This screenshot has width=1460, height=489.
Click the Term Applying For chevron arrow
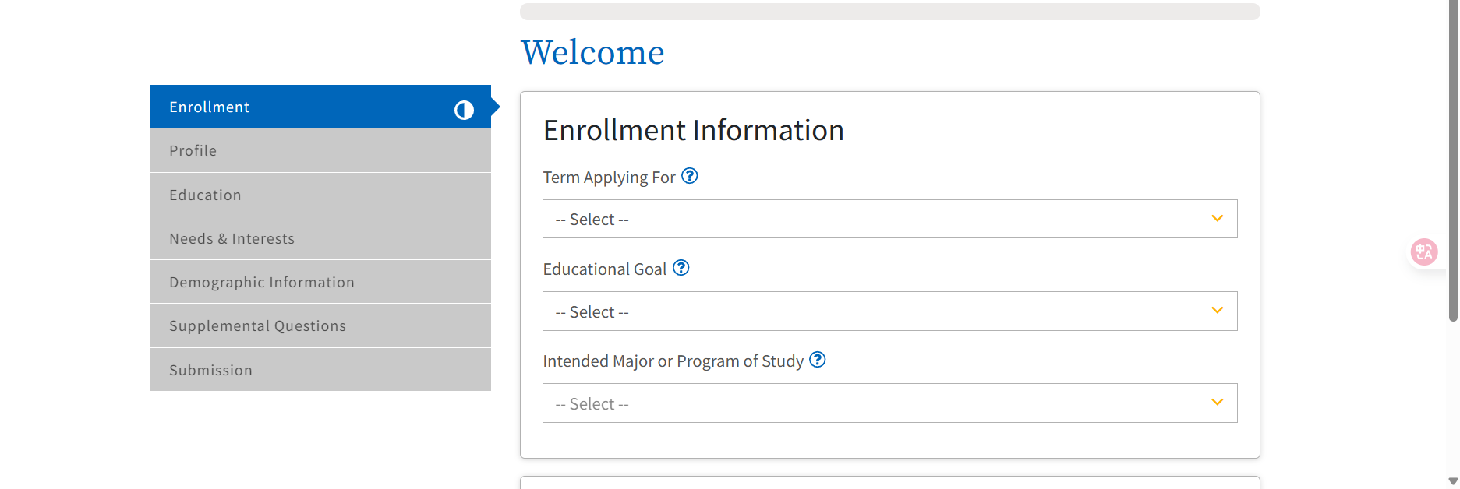[x=1218, y=218]
